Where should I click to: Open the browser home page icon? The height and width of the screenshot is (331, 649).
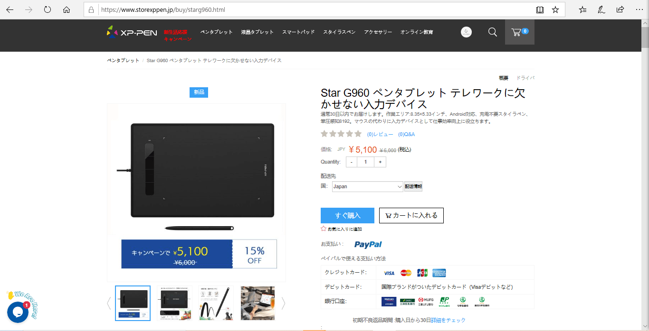(67, 9)
